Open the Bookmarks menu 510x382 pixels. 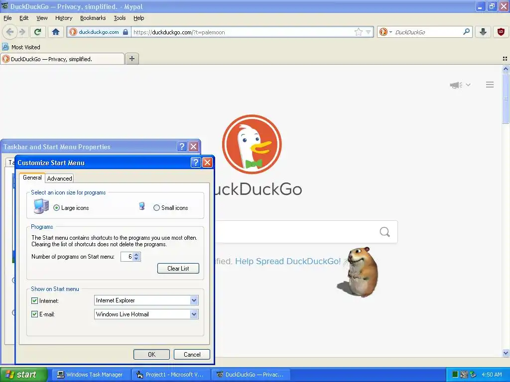tap(93, 18)
